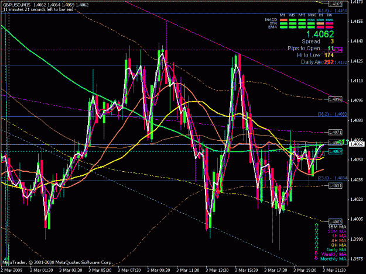Click the large green 1.4062 price readout
This screenshot has width=366, height=274.
(x=320, y=34)
